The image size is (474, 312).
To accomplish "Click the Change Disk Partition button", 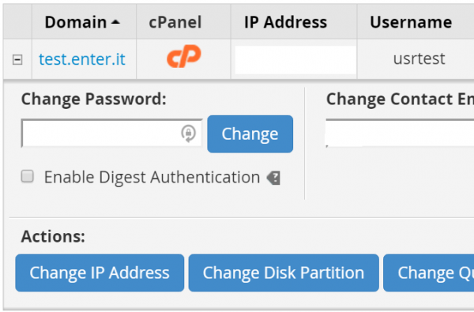I will 284,273.
